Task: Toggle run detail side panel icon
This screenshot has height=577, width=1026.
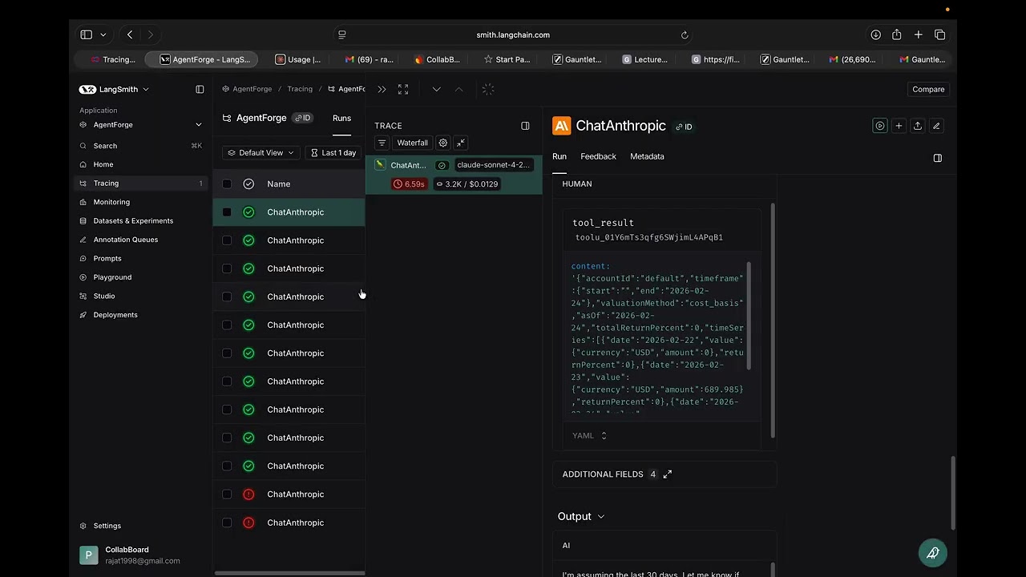Action: (x=938, y=158)
